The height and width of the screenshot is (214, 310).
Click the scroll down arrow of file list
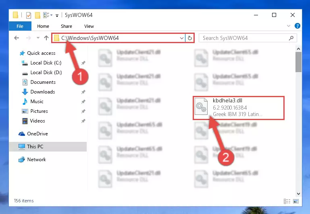299,194
